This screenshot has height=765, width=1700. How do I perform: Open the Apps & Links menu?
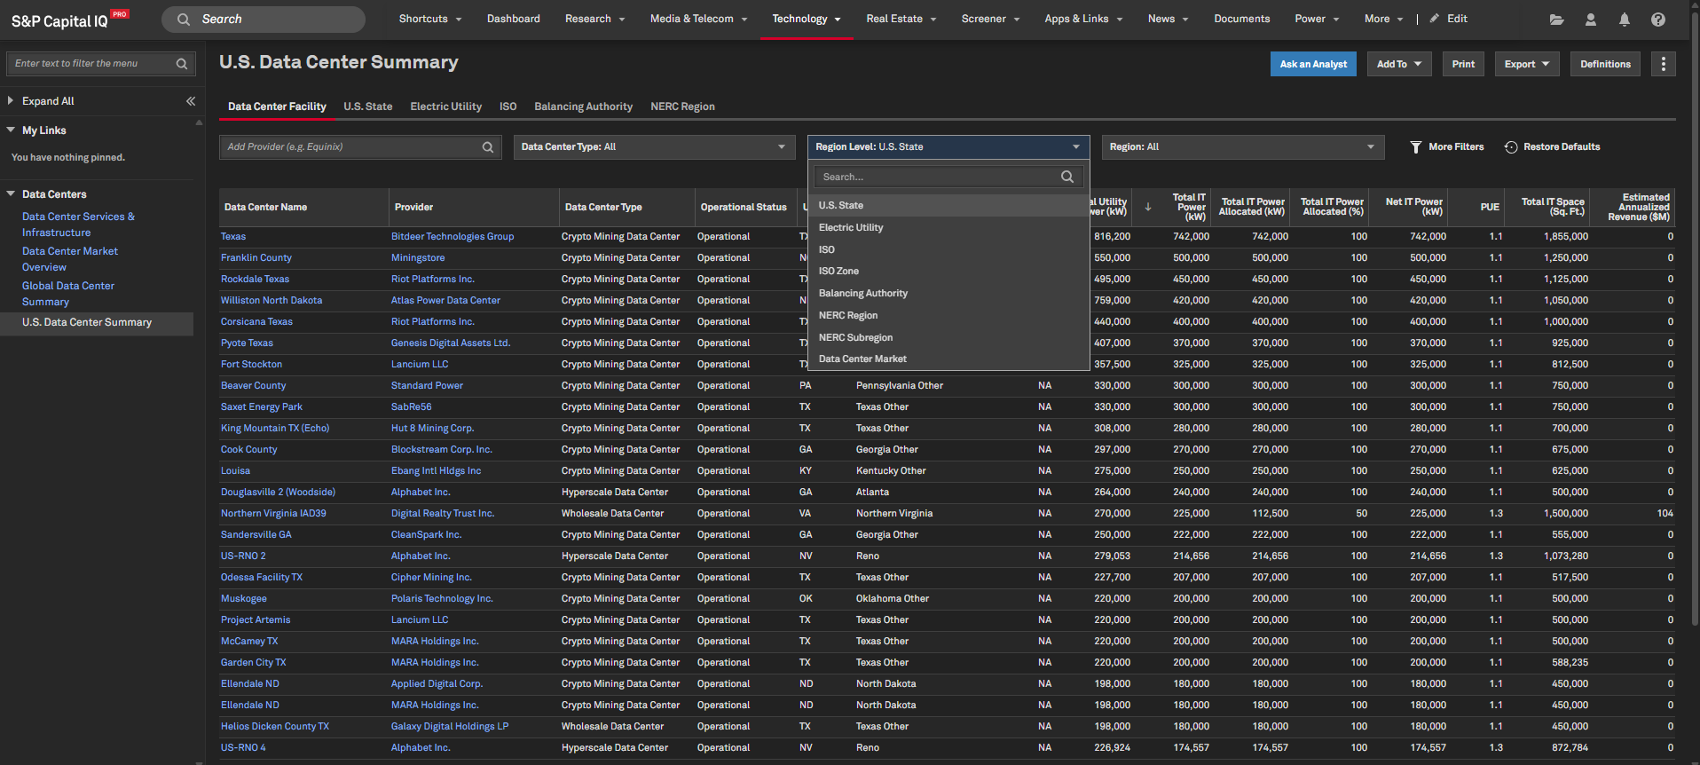1083,19
